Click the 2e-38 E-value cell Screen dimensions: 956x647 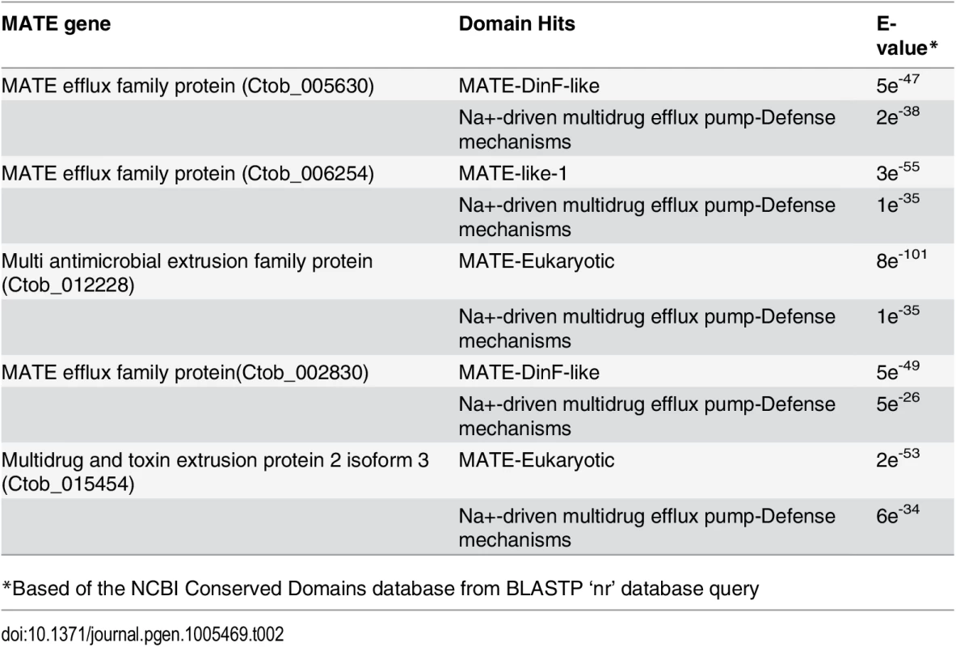click(x=898, y=116)
